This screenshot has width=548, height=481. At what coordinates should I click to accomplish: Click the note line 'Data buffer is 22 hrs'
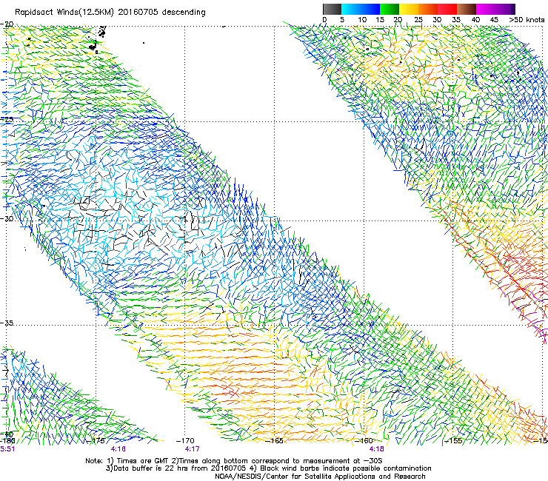point(268,468)
